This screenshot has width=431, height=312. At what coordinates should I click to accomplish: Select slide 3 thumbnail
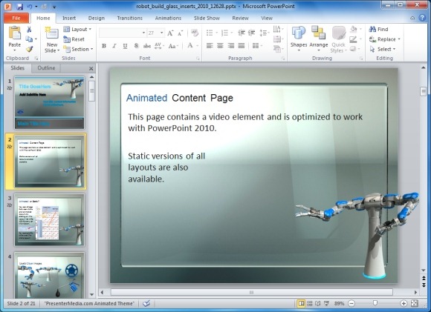[x=50, y=220]
